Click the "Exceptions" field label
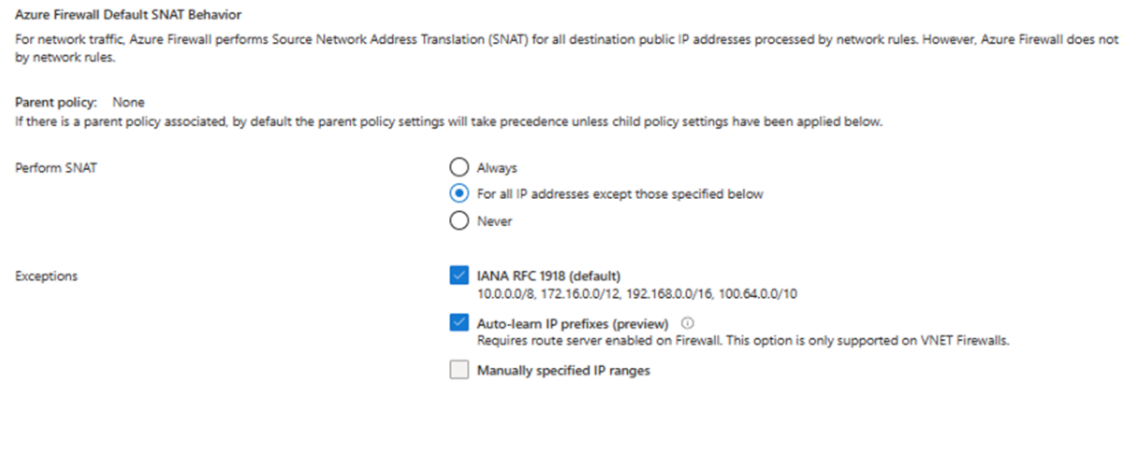 47,276
